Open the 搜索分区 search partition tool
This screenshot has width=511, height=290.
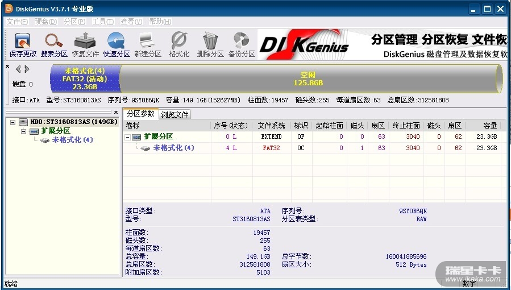pyautogui.click(x=54, y=45)
